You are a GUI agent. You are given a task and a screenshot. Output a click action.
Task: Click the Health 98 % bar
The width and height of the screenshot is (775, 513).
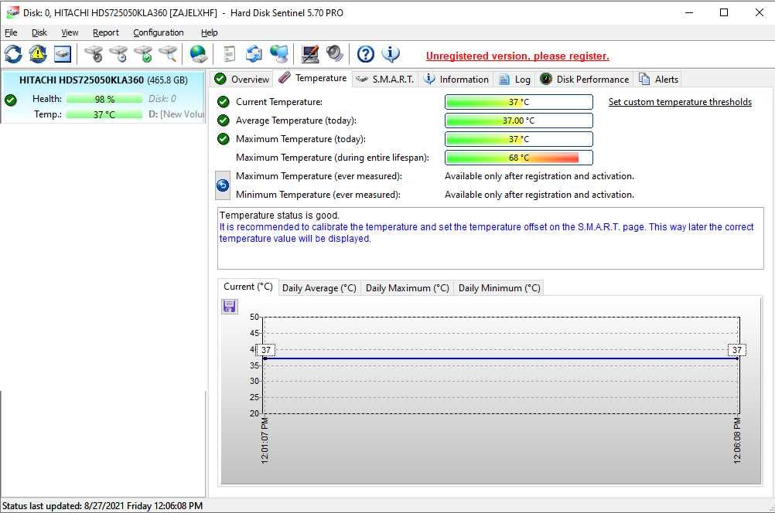coord(104,99)
